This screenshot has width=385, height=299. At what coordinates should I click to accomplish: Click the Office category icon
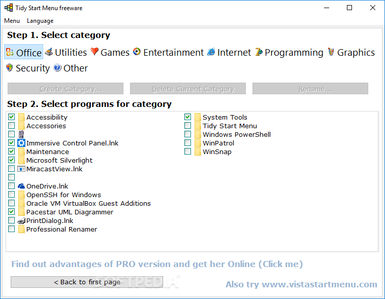(10, 52)
